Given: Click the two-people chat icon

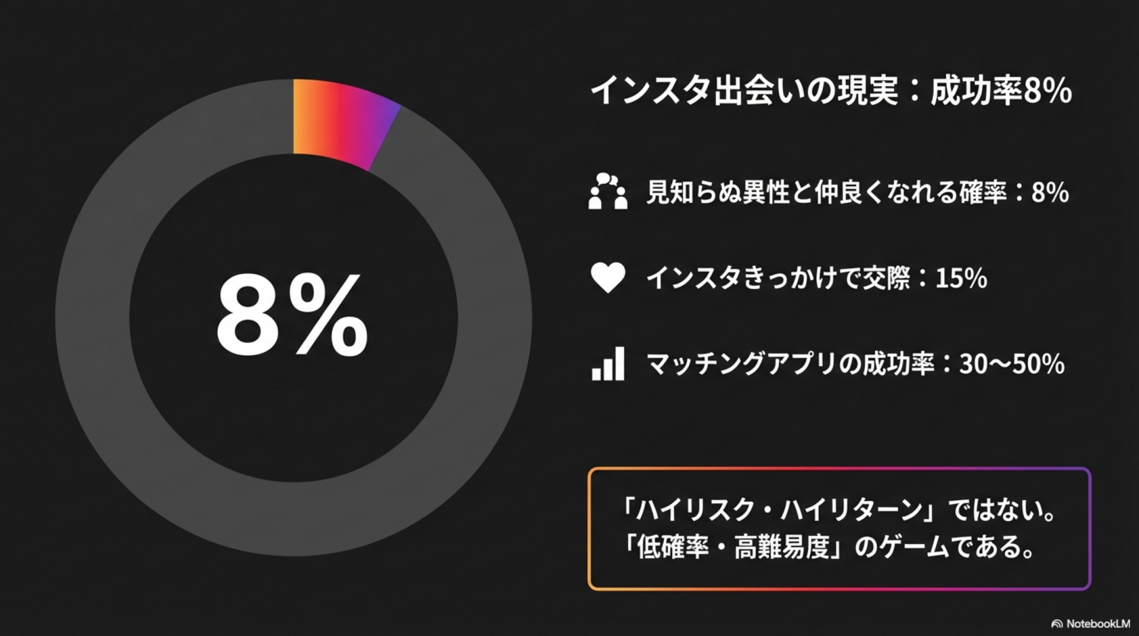Looking at the screenshot, I should [607, 191].
